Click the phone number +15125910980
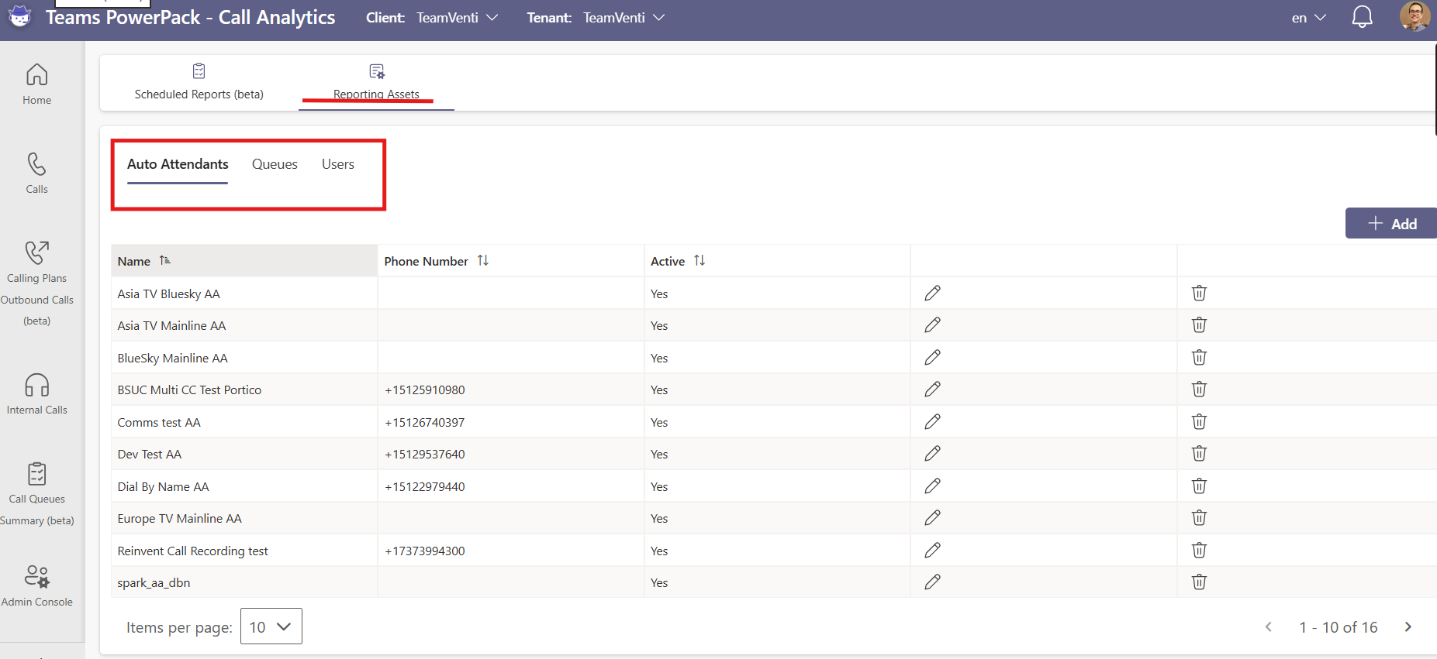Image resolution: width=1437 pixels, height=659 pixels. pyautogui.click(x=425, y=390)
